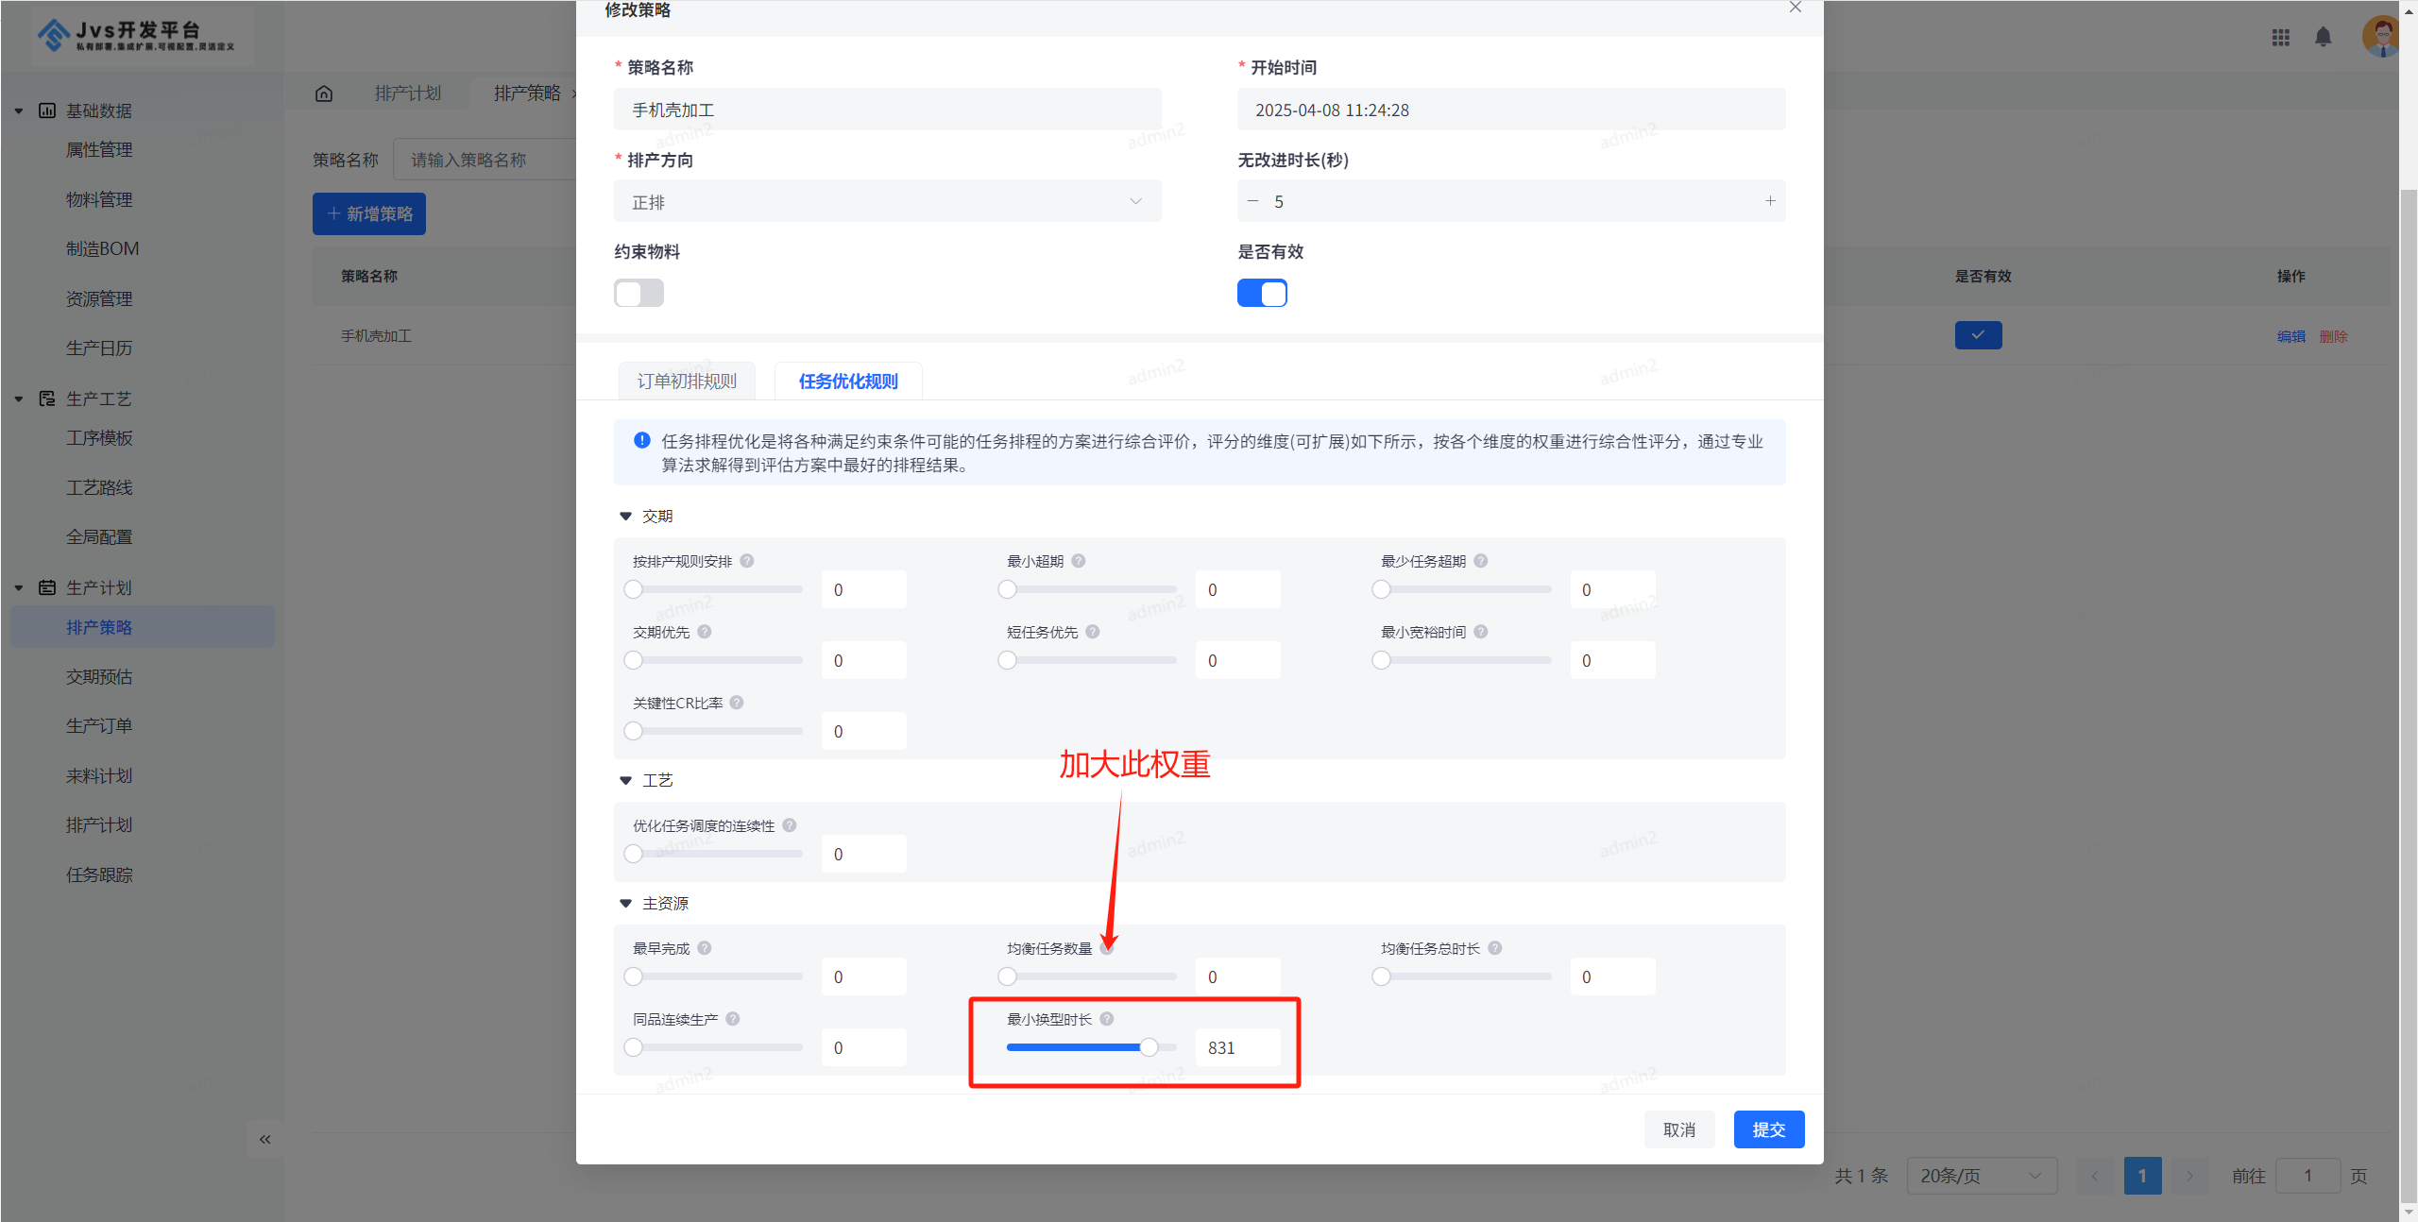Click the home breadcrumb icon
Screen dimensions: 2418x1222
tap(324, 93)
